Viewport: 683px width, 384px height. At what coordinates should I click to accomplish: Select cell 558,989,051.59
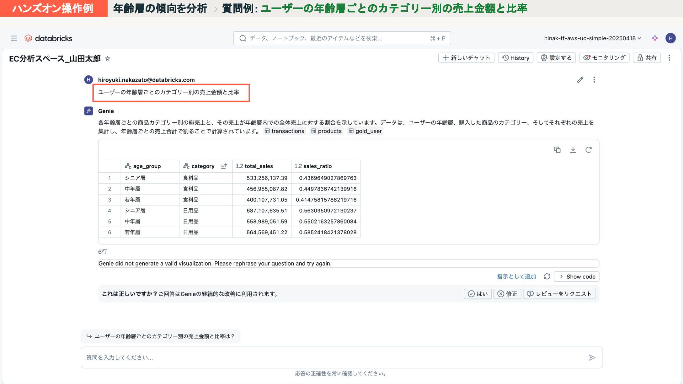pyautogui.click(x=262, y=221)
